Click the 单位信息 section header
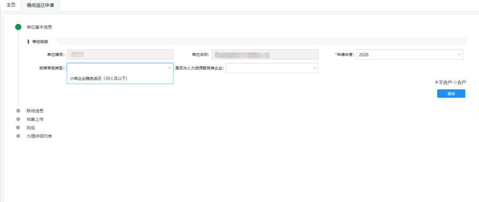This screenshot has width=479, height=202. (40, 42)
